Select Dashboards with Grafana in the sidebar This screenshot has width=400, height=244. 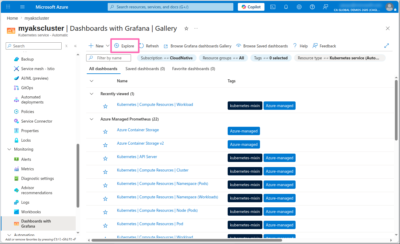[x=38, y=224]
